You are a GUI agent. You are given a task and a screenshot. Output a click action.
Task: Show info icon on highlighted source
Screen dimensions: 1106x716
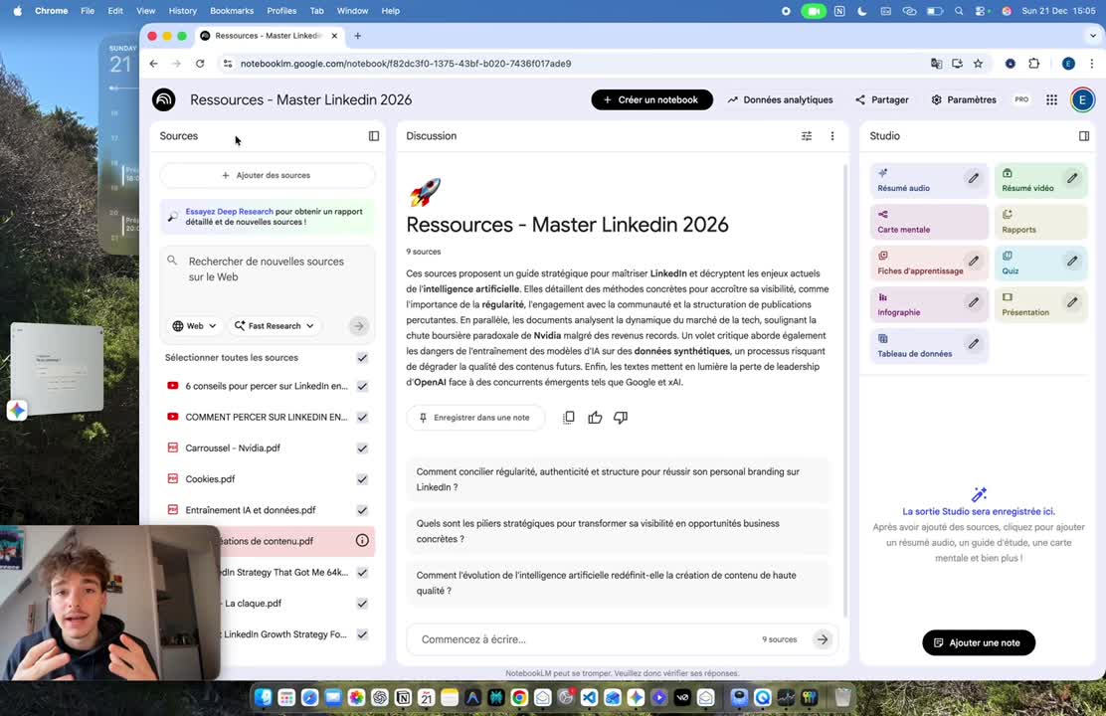point(362,541)
